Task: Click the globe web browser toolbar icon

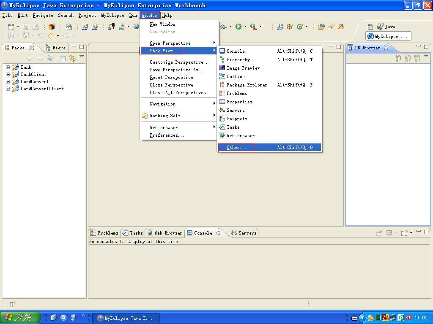Action: click(x=136, y=27)
